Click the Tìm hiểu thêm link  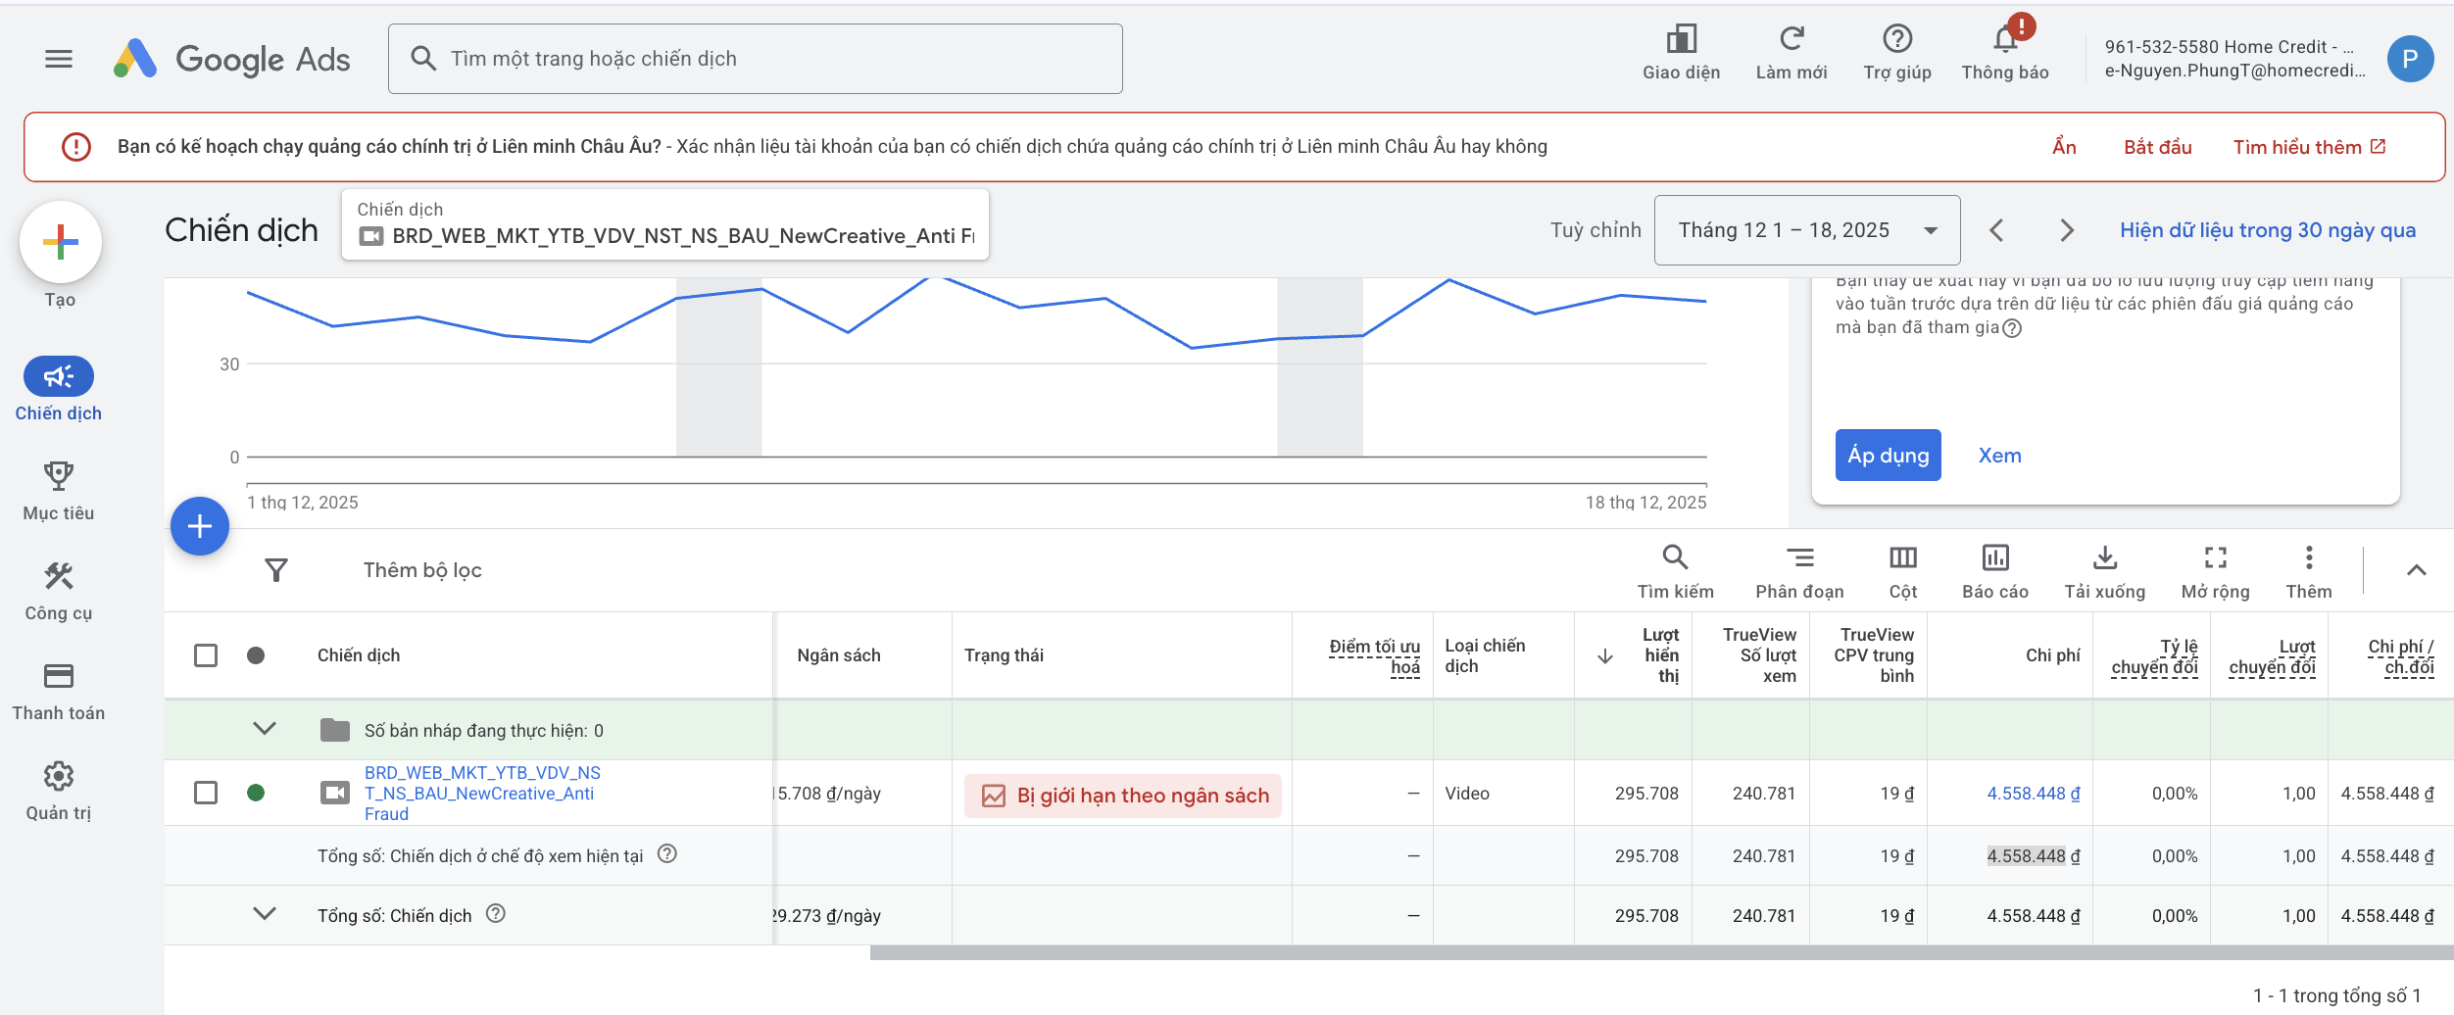point(2308,147)
